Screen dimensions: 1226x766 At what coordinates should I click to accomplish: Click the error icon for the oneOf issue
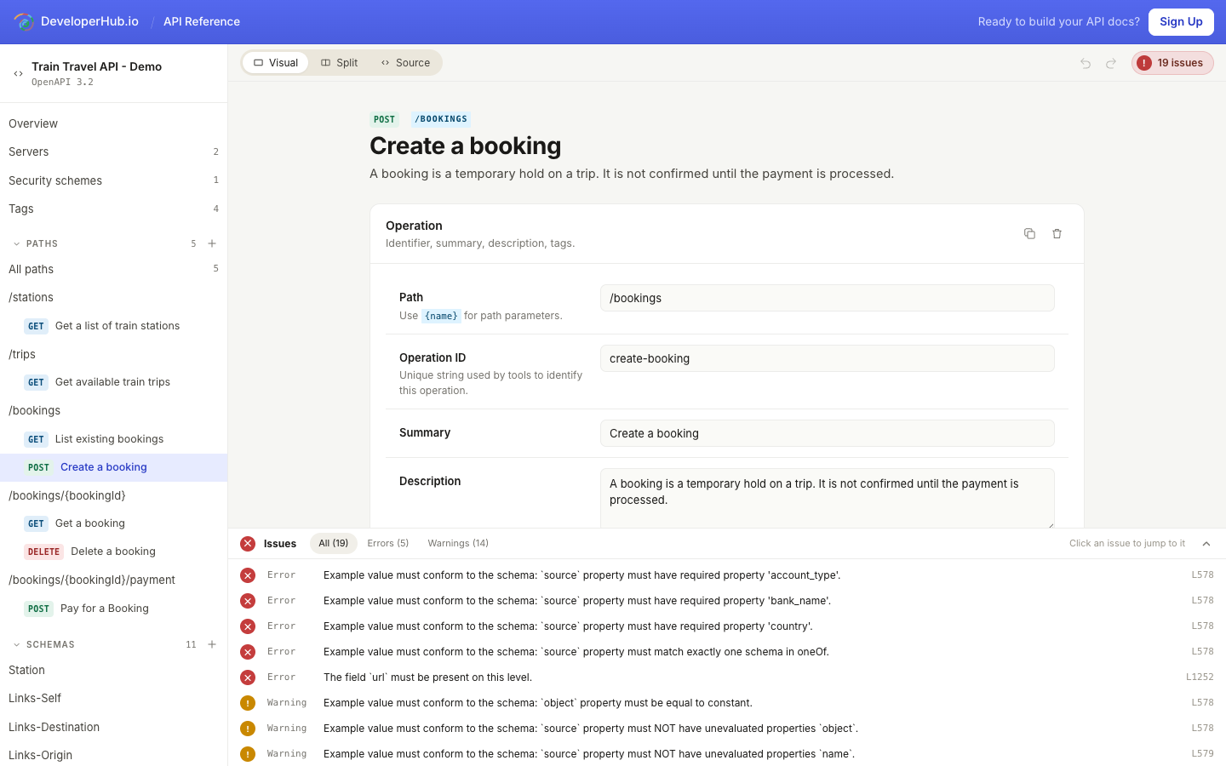point(248,652)
